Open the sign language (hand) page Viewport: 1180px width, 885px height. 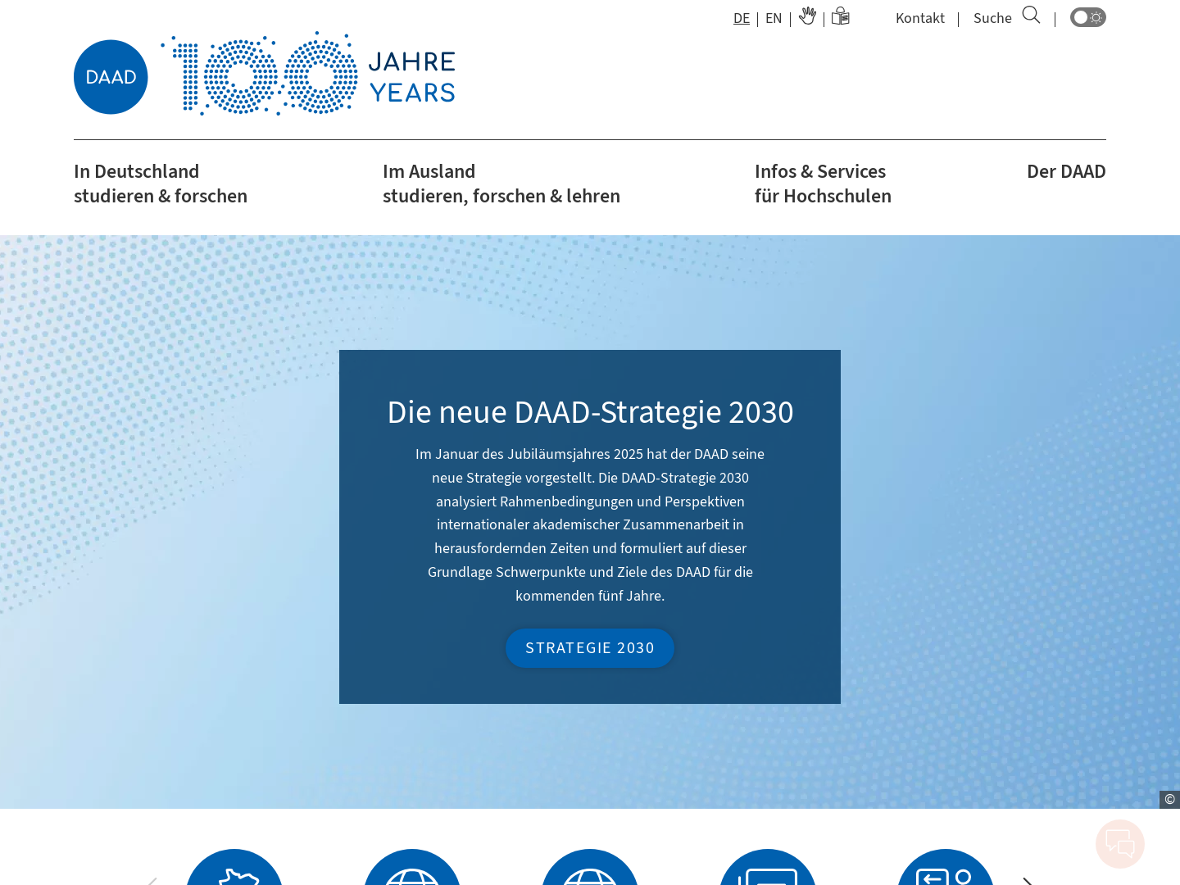[807, 16]
